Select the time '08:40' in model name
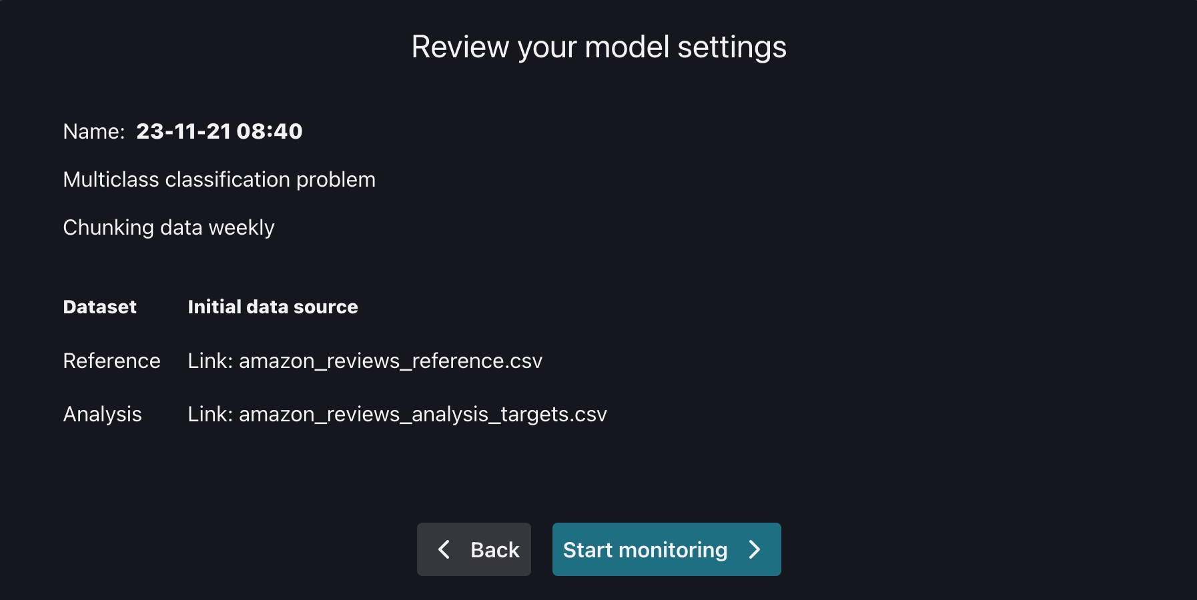 click(x=270, y=131)
